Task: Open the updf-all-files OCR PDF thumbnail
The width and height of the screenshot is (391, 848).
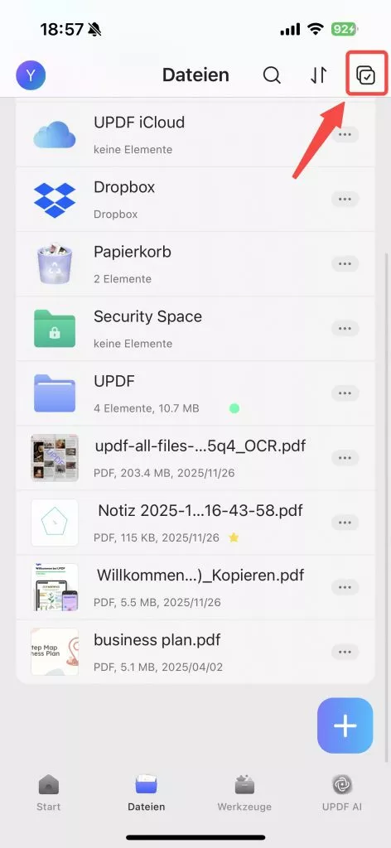Action: point(55,457)
